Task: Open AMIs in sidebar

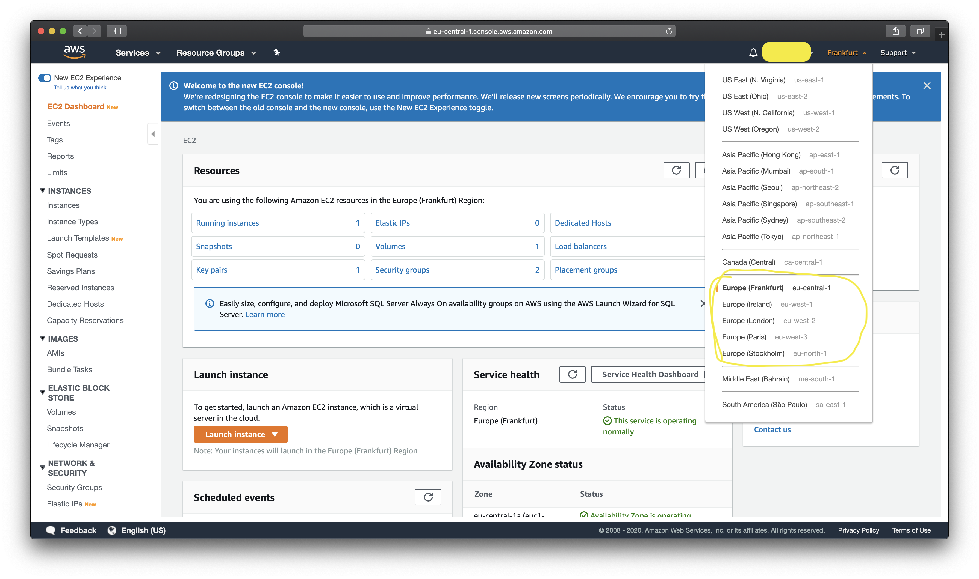Action: (55, 353)
